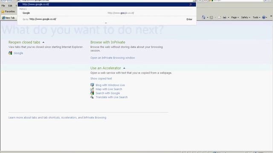Image resolution: width=273 pixels, height=153 pixels.
Task: Expand the autocomplete list bottom chevron
Action: pos(106,23)
